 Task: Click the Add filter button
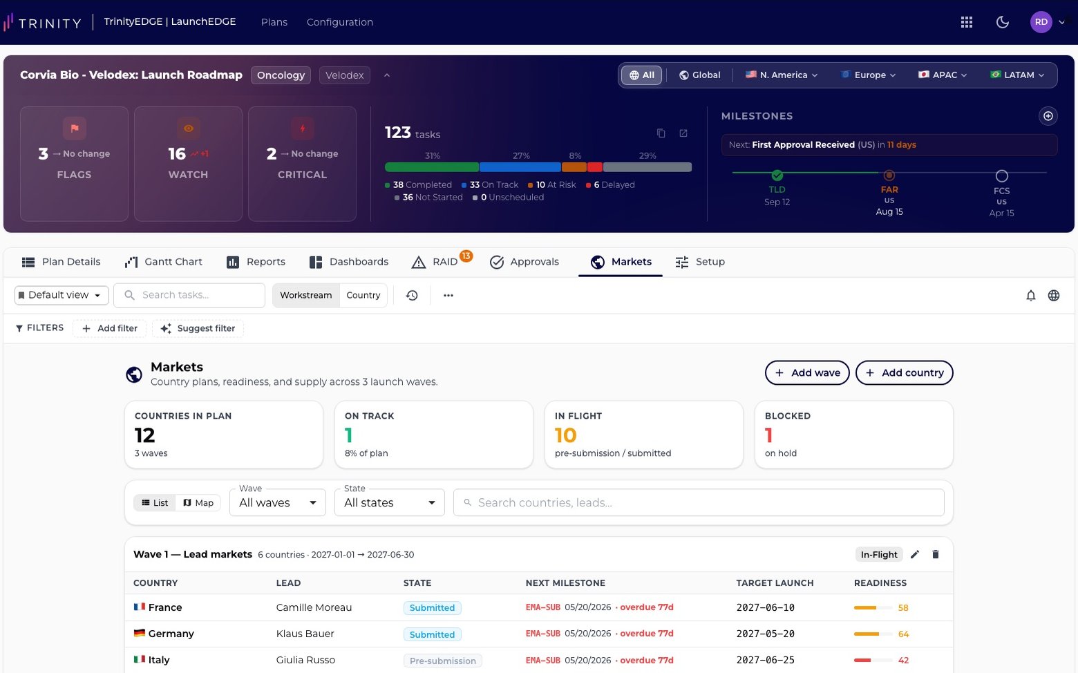click(109, 328)
